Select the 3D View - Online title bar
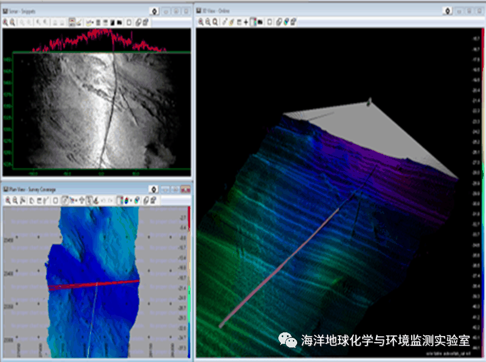This screenshot has width=486, height=362. point(303,10)
